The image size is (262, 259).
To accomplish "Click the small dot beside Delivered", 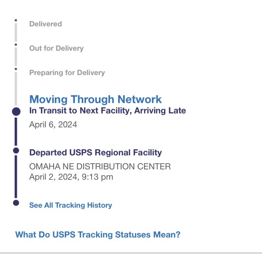I will 16,20.
